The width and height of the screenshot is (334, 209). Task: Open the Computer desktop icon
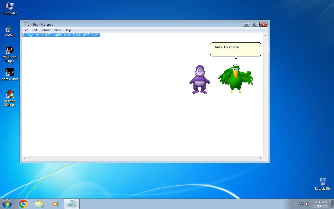pos(10,8)
